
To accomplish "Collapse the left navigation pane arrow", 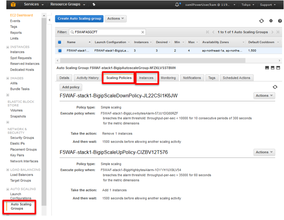I will click(49, 20).
